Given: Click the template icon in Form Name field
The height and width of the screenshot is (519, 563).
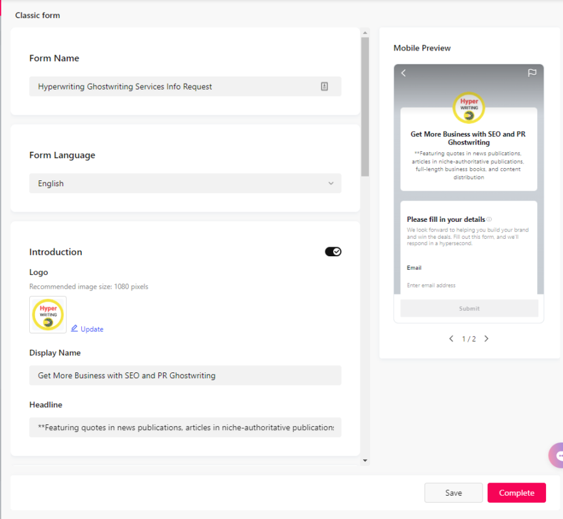Looking at the screenshot, I should tap(324, 86).
